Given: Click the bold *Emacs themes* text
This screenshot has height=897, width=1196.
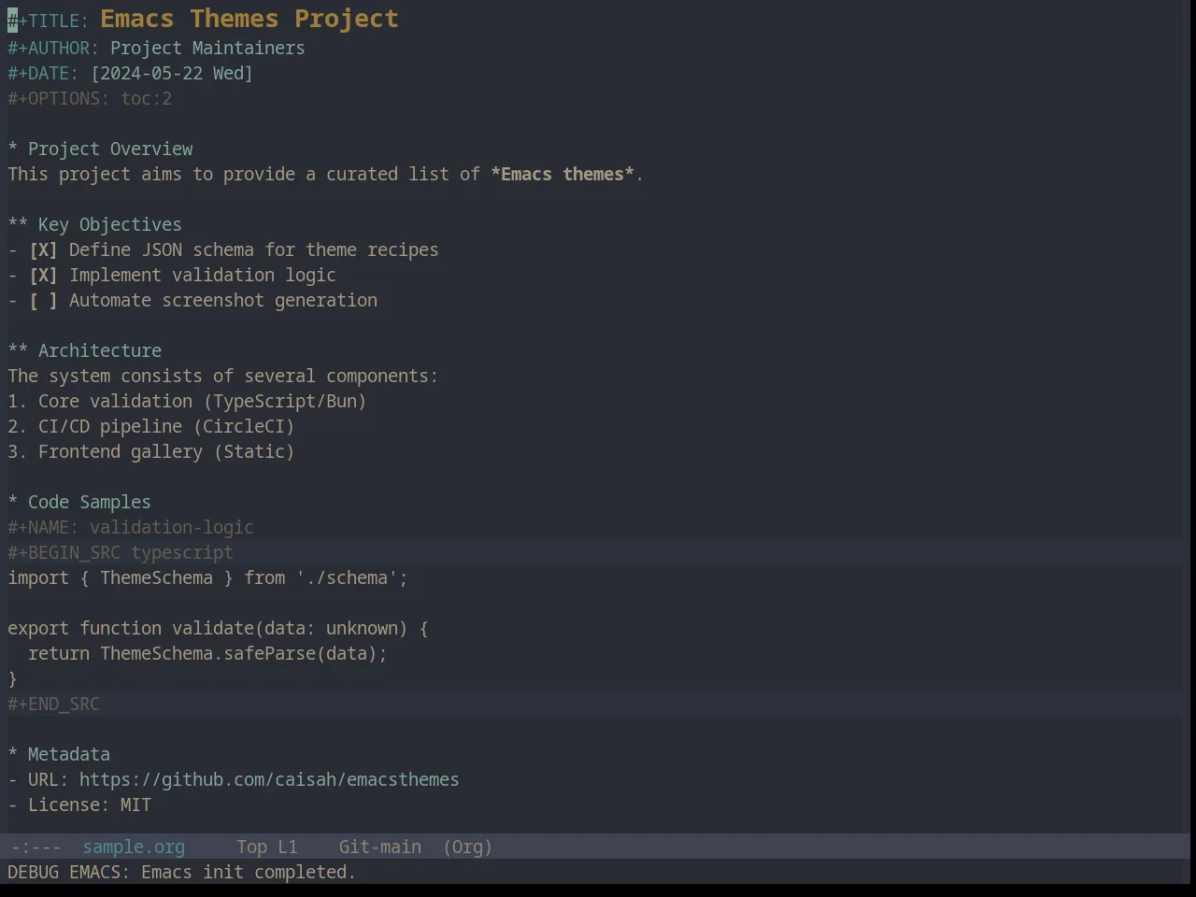Looking at the screenshot, I should (x=562, y=175).
